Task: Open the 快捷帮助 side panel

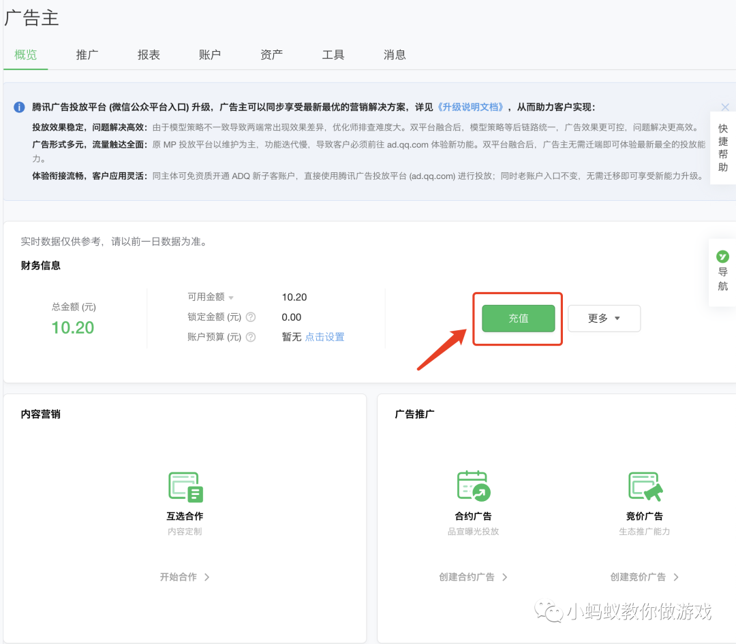Action: click(x=723, y=148)
